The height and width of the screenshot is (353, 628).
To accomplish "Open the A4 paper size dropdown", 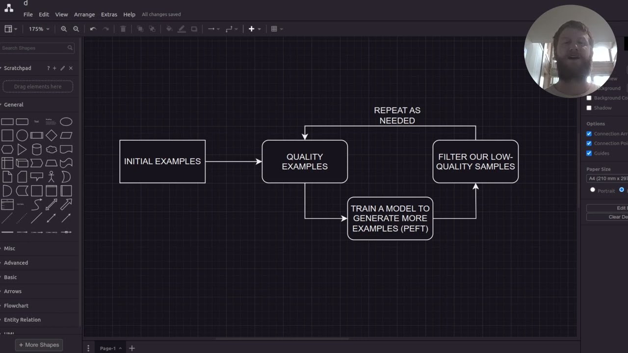I will pyautogui.click(x=607, y=178).
